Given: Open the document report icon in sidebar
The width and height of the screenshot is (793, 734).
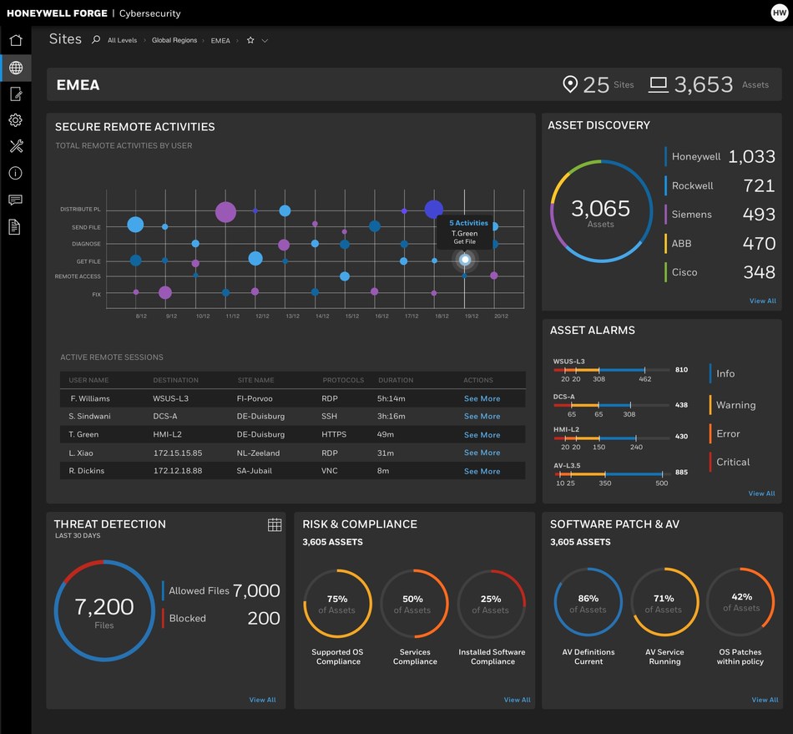Looking at the screenshot, I should 15,227.
